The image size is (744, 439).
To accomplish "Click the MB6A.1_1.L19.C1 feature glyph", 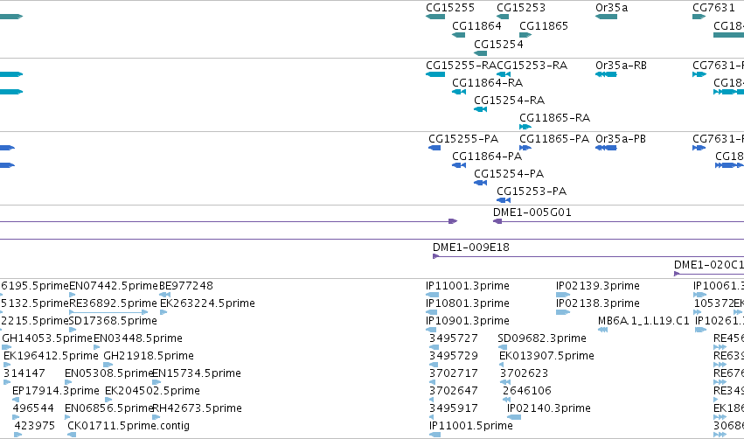I will tap(602, 330).
